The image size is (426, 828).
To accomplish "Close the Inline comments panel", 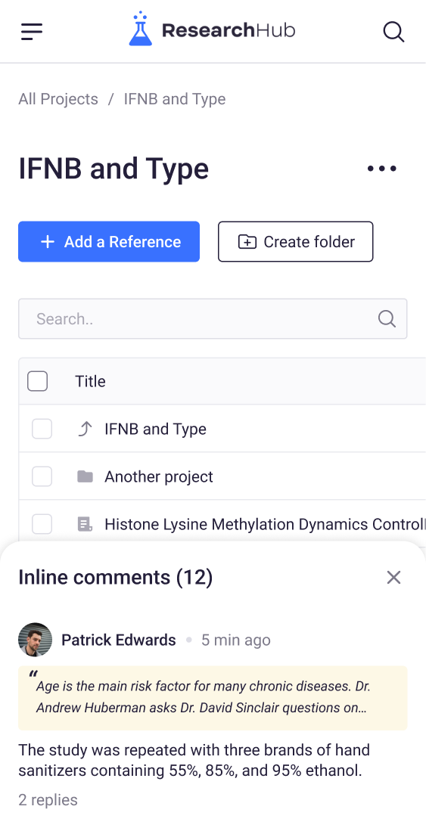I will [x=393, y=577].
